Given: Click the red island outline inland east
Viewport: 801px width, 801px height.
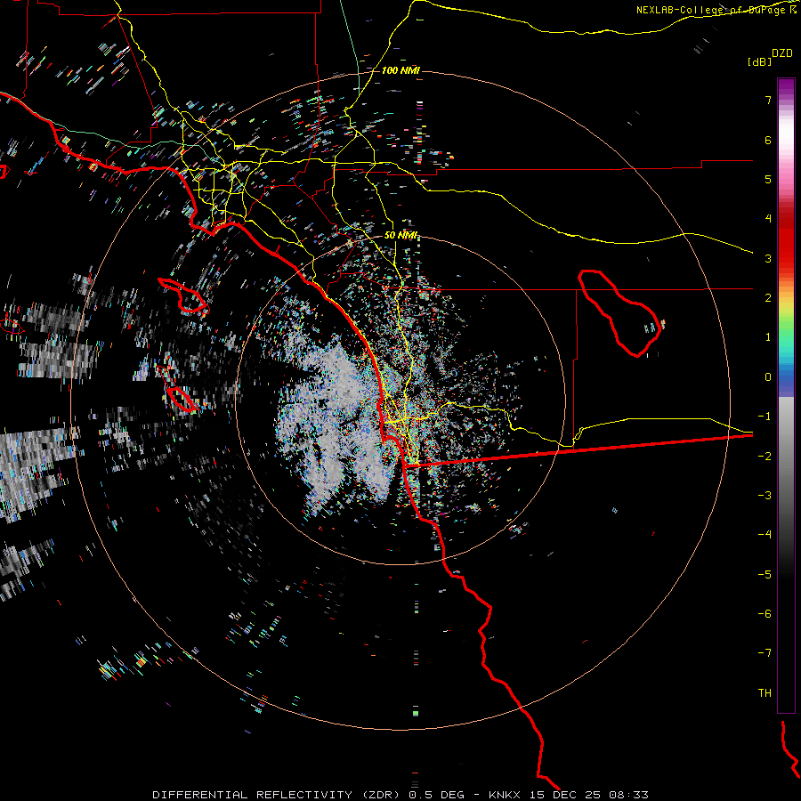Looking at the screenshot, I should 619,312.
